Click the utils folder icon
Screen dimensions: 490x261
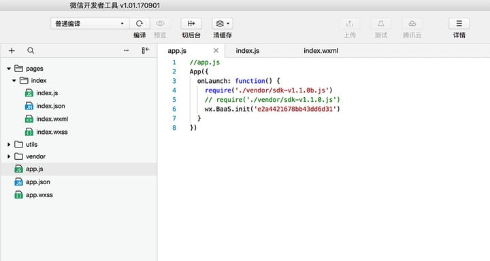(19, 144)
